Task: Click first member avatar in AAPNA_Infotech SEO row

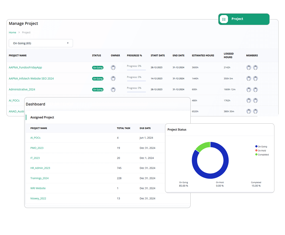Action: 249,79
